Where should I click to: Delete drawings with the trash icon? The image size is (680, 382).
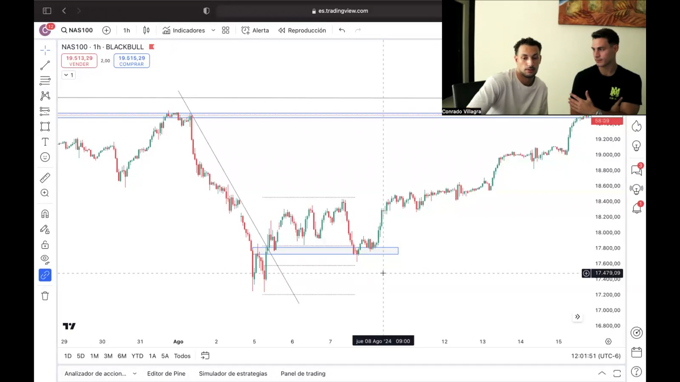(45, 296)
